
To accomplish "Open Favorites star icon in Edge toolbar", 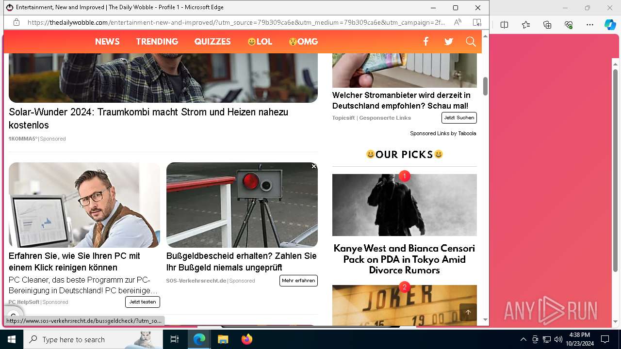I will (526, 25).
